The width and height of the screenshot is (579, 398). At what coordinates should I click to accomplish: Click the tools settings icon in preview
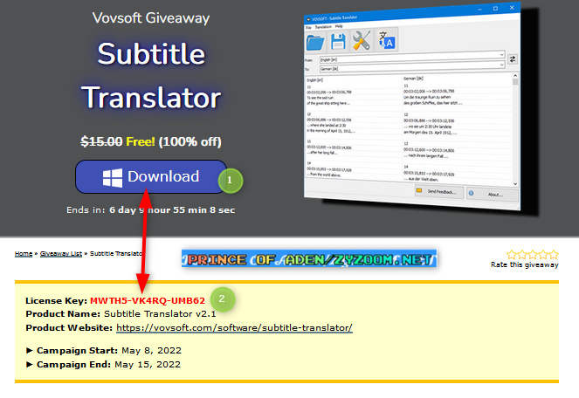click(362, 39)
